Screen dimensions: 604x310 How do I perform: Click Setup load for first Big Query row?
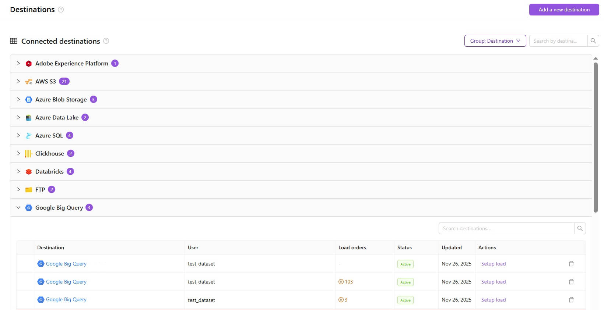click(x=493, y=264)
